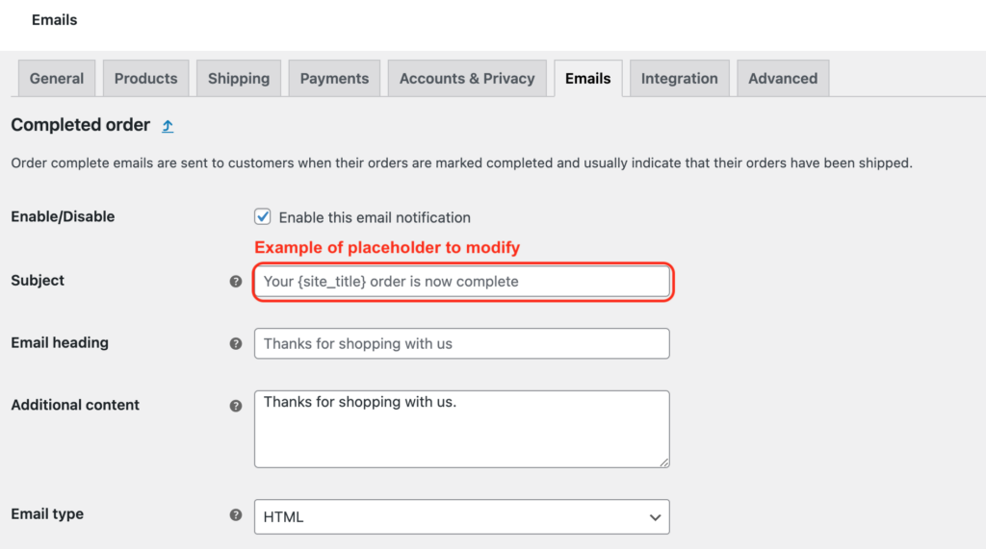Click the help icon beside Email type
This screenshot has height=549, width=986.
click(x=236, y=515)
